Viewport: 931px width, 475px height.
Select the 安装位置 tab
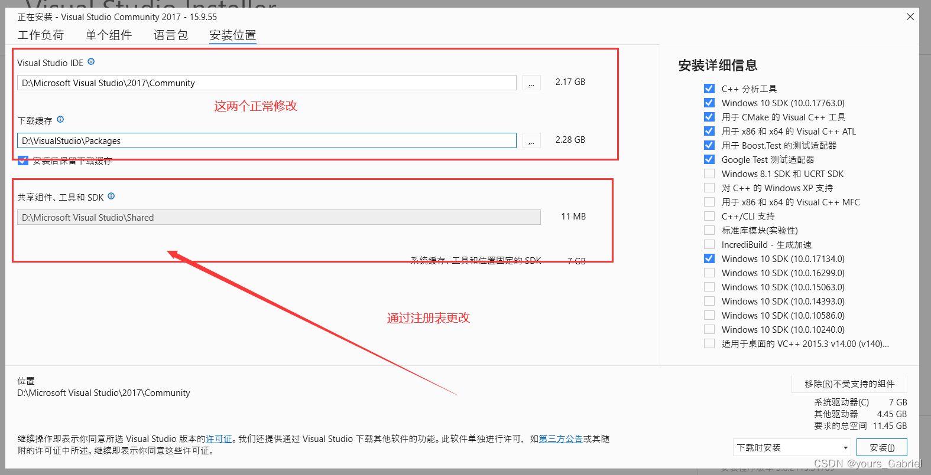coord(233,35)
